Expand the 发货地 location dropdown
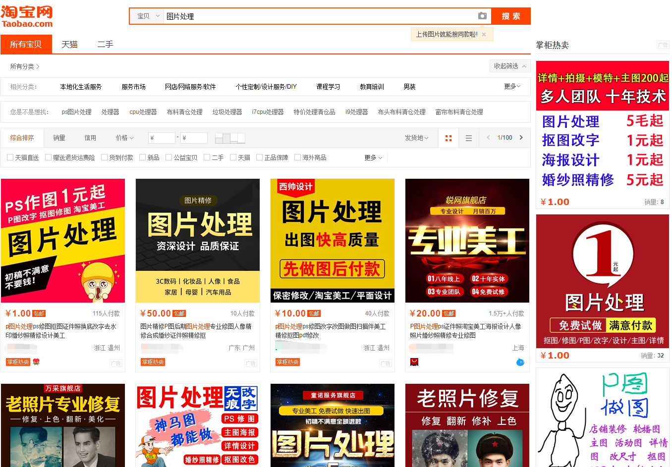 416,138
